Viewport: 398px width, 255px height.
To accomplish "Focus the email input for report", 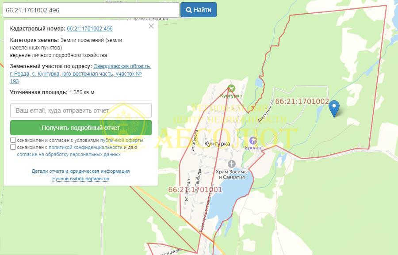I will click(81, 110).
